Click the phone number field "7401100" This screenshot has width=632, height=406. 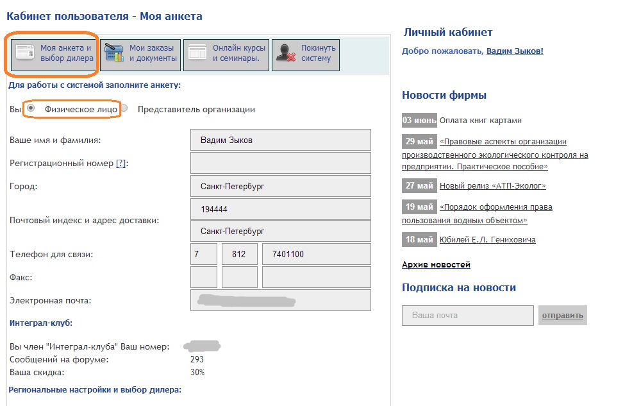tap(316, 255)
